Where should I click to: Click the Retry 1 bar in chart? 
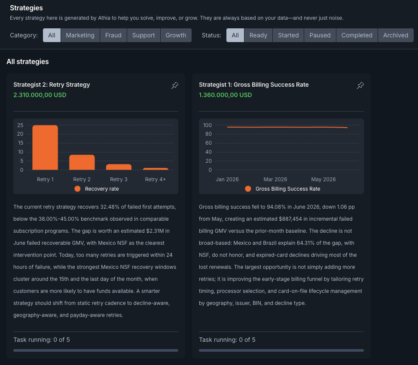[x=45, y=147]
